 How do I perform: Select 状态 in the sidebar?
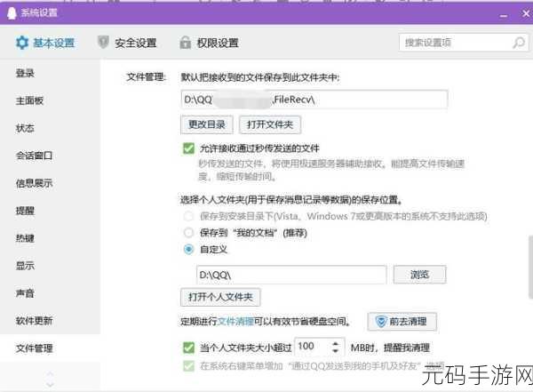pos(25,128)
